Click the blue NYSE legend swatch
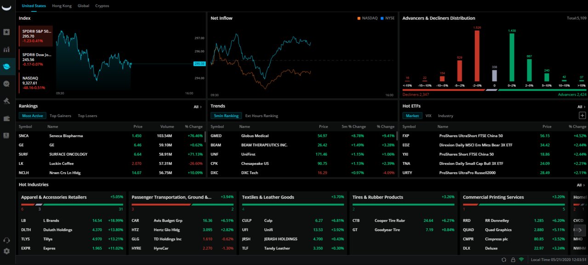The width and height of the screenshot is (588, 265). [382, 18]
